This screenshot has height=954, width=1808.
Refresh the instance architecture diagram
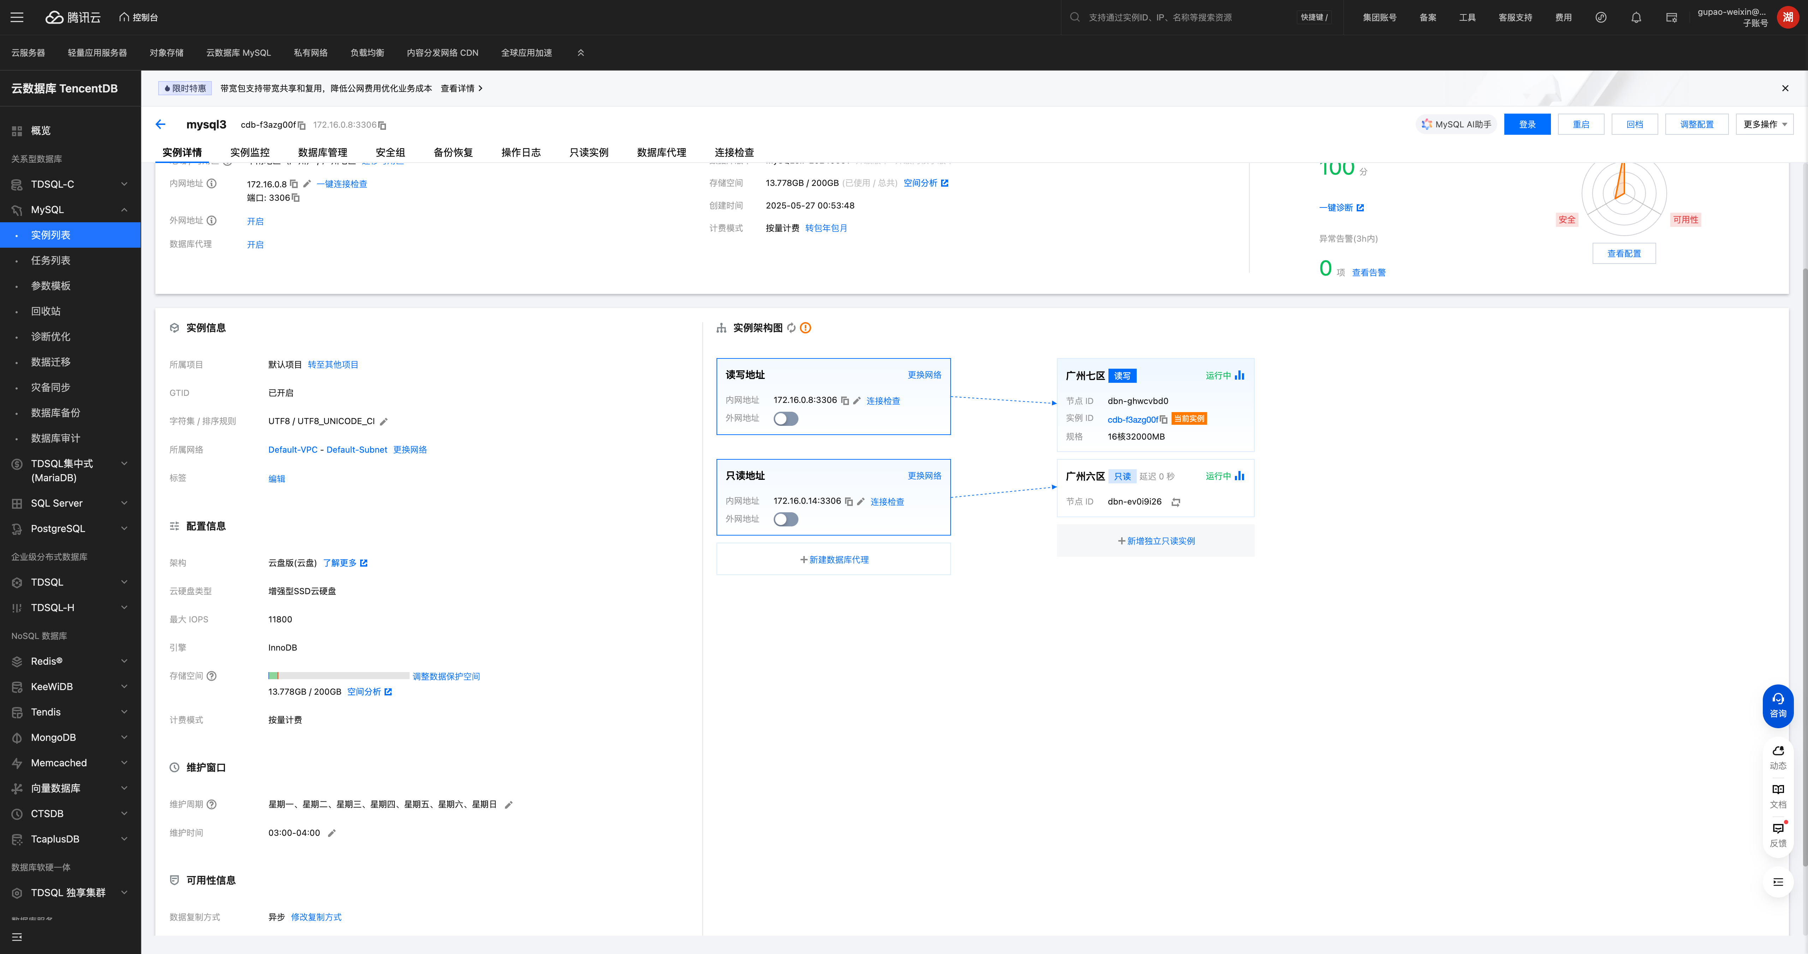tap(791, 328)
